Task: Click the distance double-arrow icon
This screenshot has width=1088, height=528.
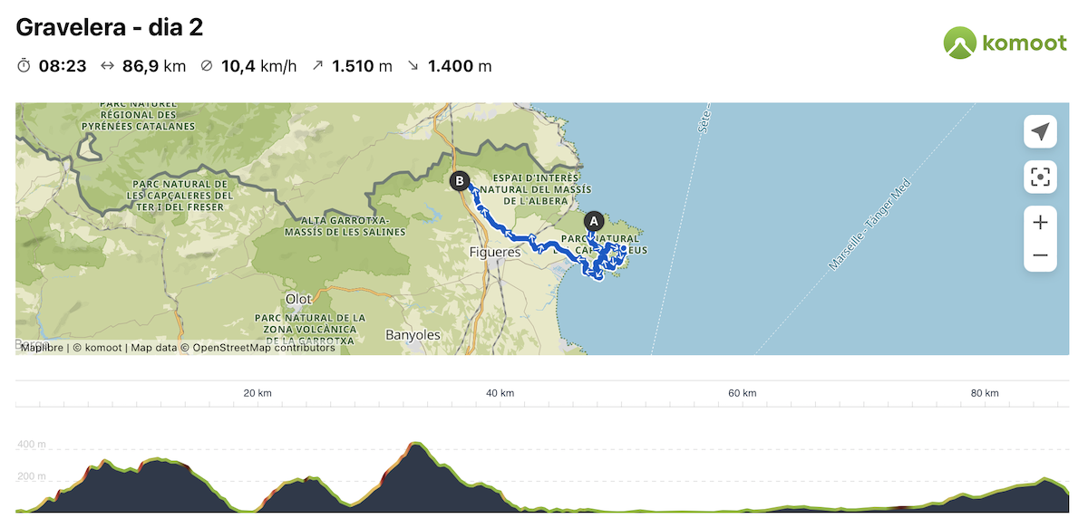Action: click(x=107, y=65)
